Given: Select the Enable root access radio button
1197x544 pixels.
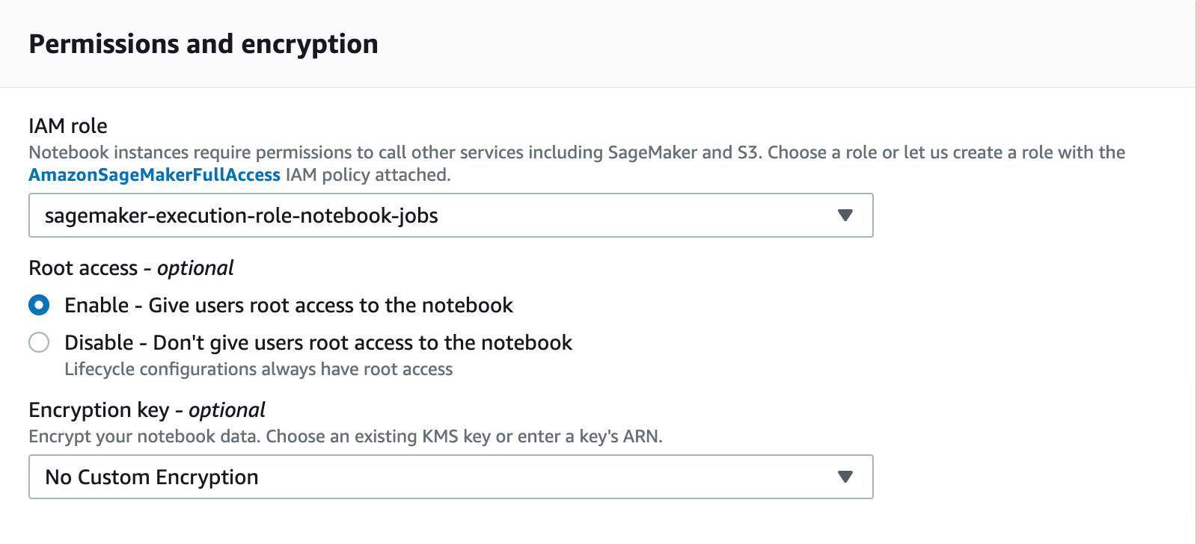Looking at the screenshot, I should [x=39, y=305].
